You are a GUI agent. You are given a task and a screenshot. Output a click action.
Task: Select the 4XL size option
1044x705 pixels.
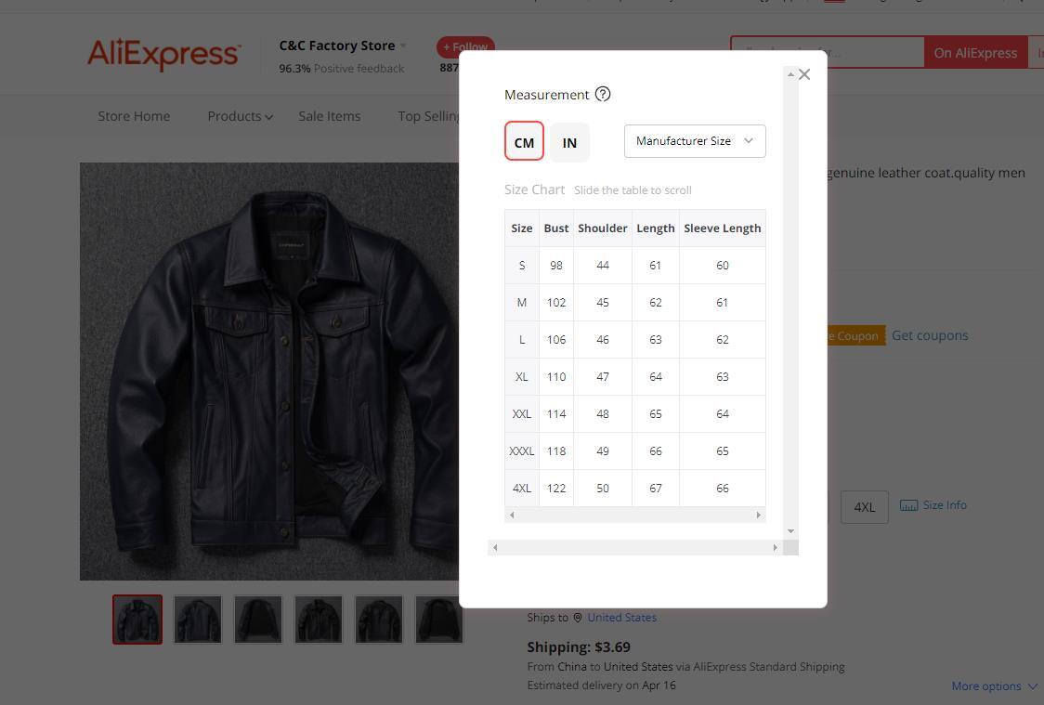[864, 506]
